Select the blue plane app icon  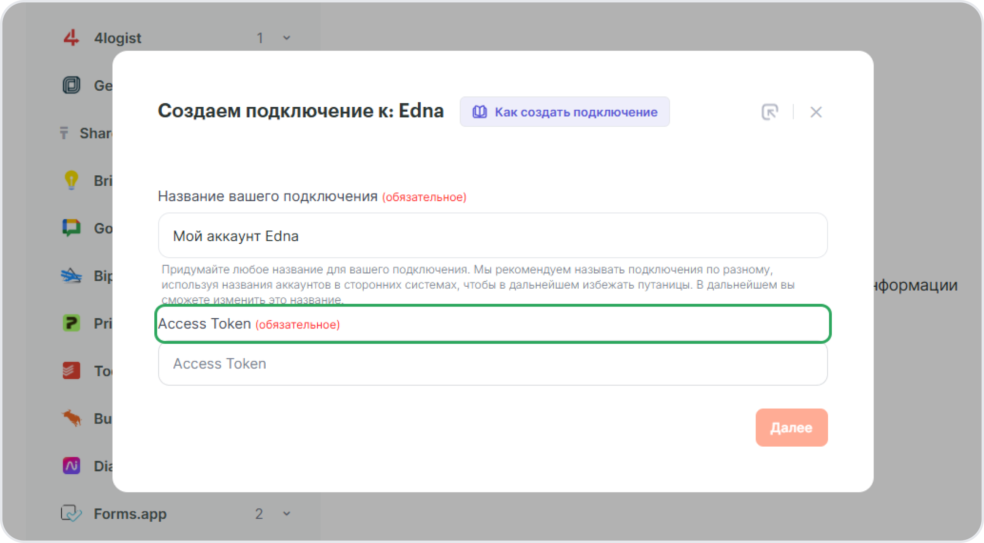[71, 276]
